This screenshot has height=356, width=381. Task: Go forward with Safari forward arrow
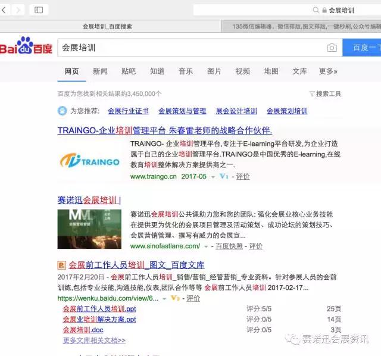[18, 10]
